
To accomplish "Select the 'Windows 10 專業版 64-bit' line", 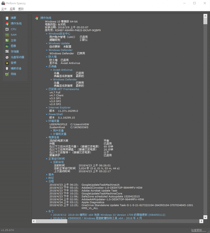I will click(x=61, y=22).
